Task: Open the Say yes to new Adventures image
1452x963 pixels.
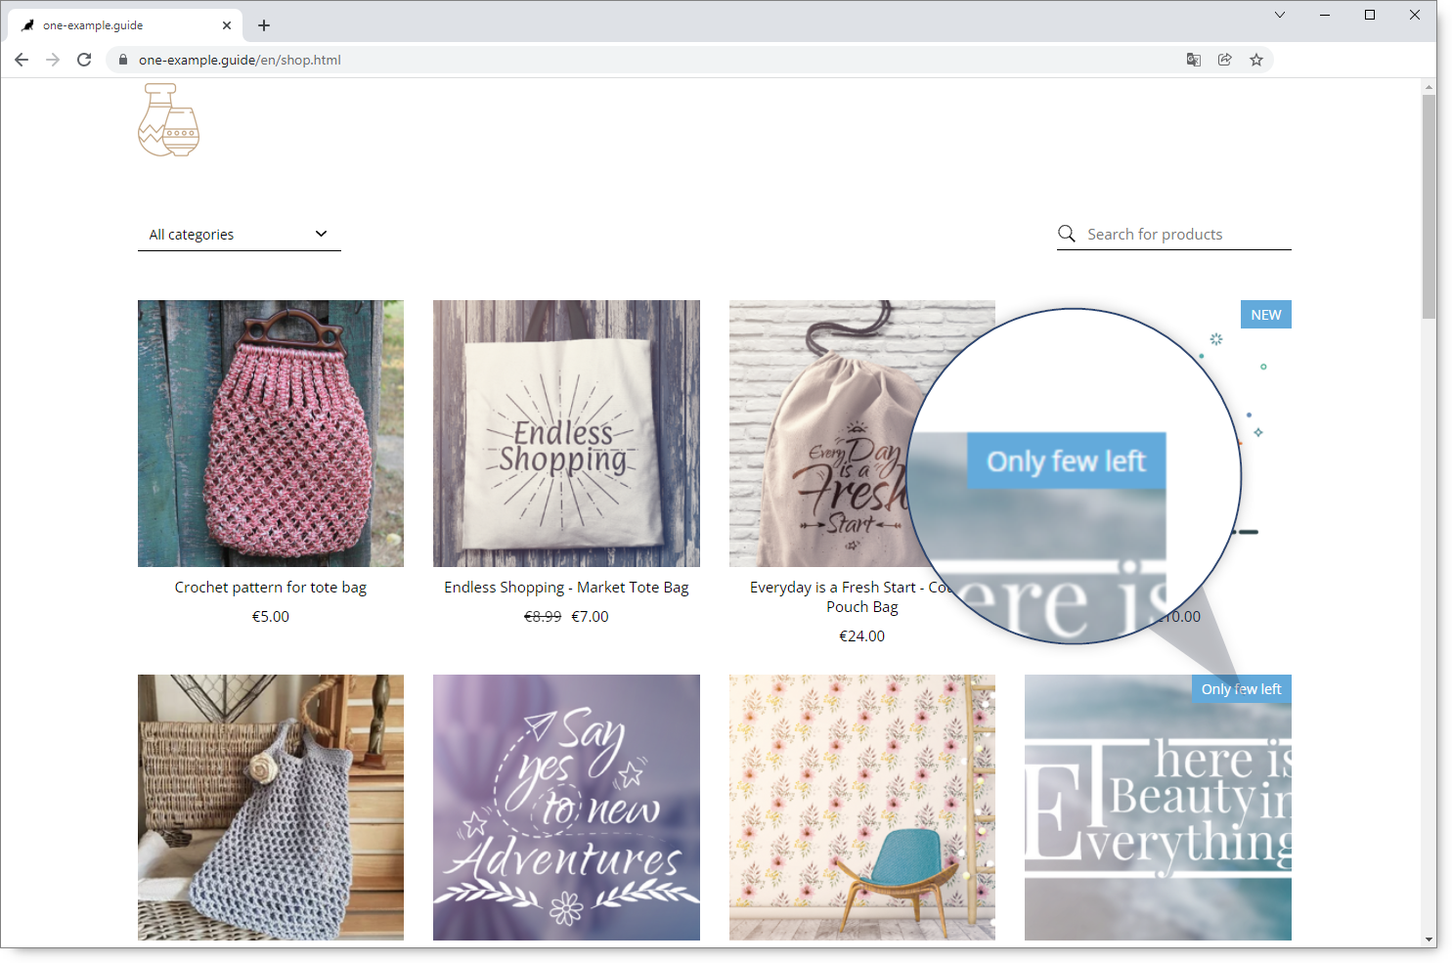Action: click(566, 808)
